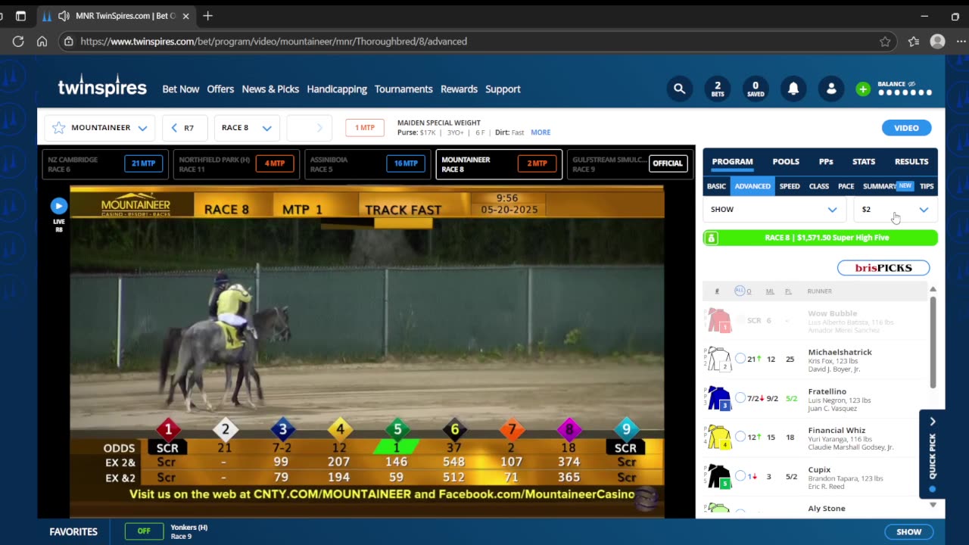
Task: Favorite Mountaineer with the star icon
Action: [58, 128]
